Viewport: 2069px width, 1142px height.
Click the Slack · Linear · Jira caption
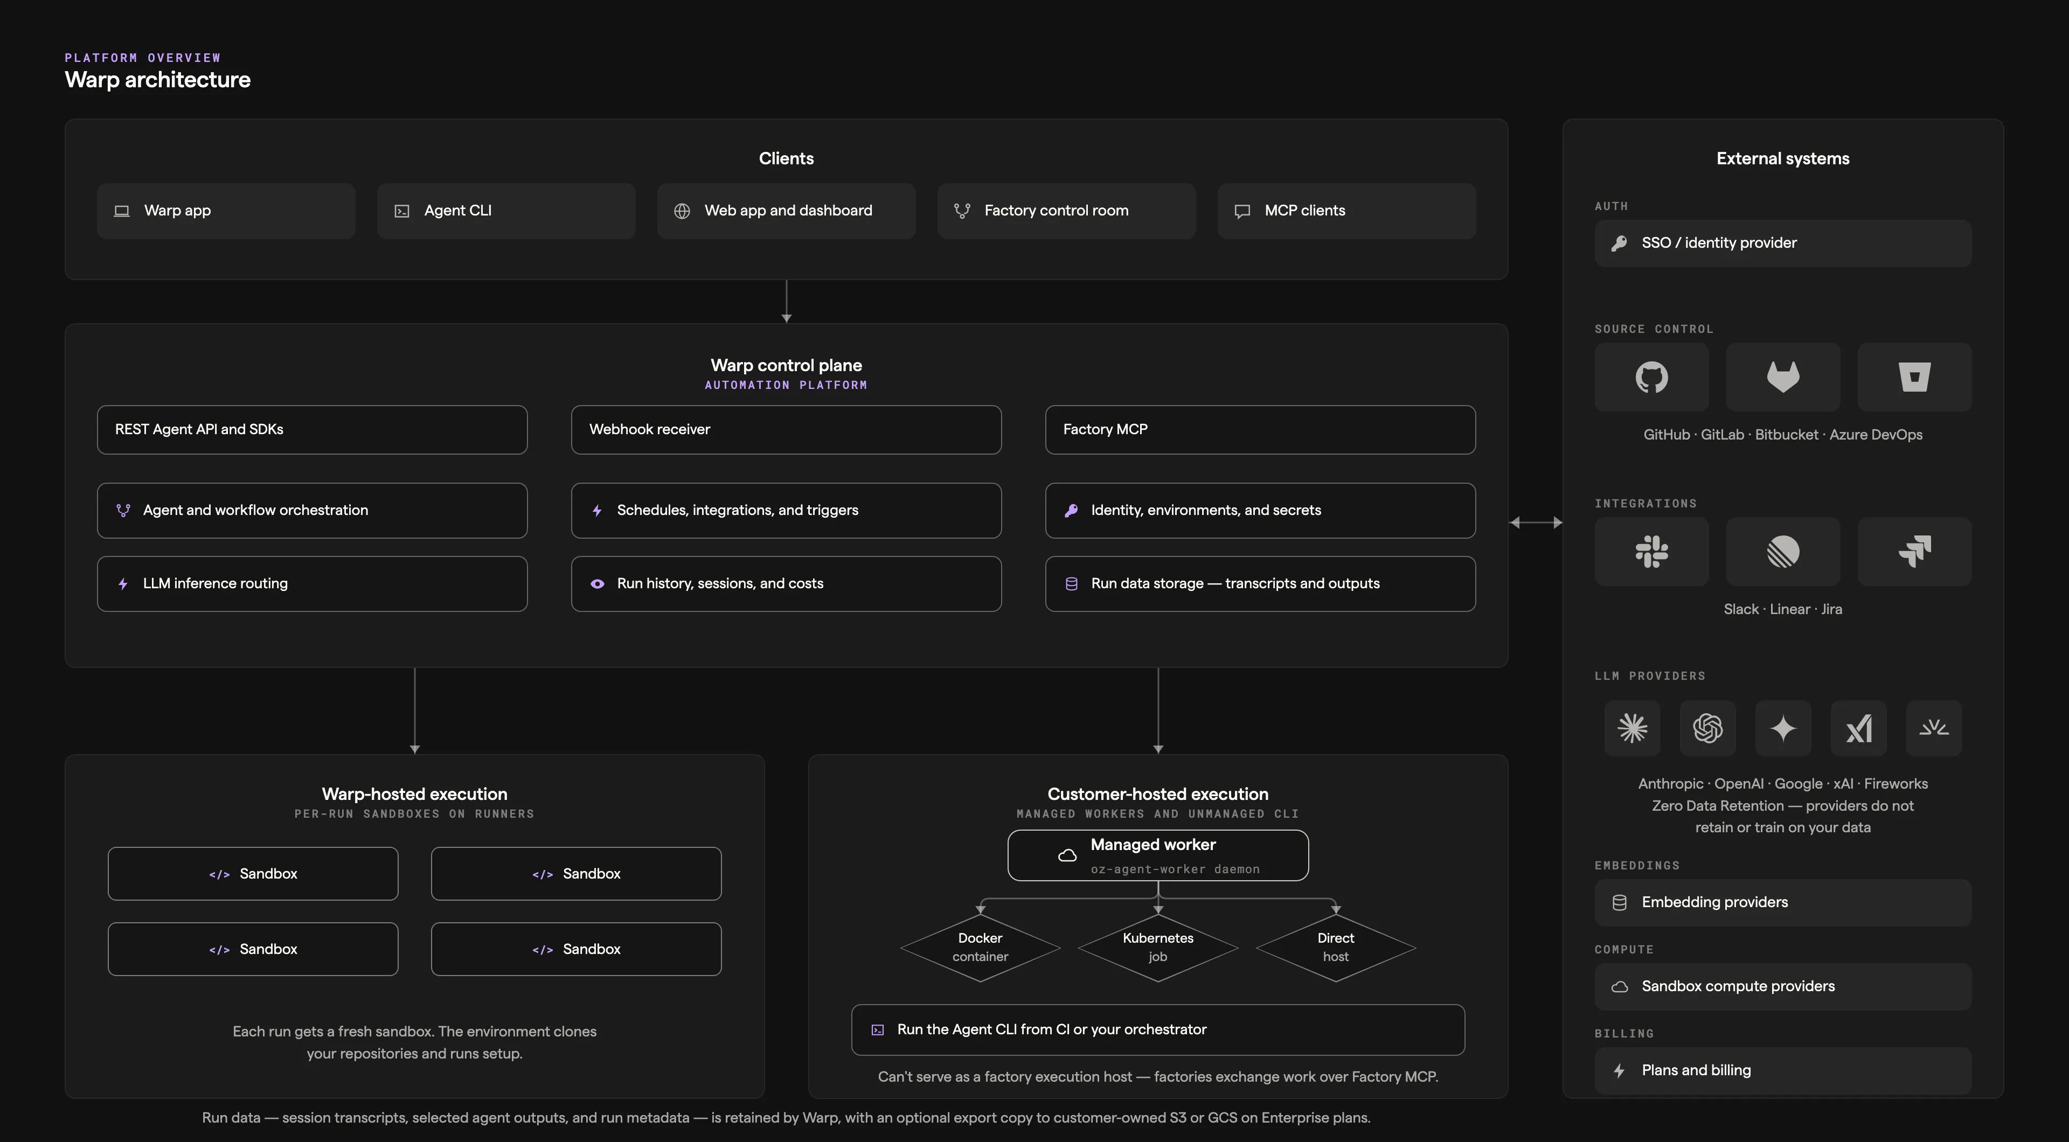click(1782, 610)
